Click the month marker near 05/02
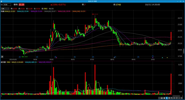Image resolution: width=185 pixels, height=100 pixels. point(55,57)
